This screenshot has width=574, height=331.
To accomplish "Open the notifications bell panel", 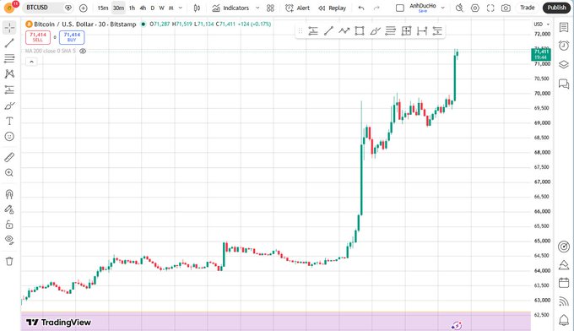I will pyautogui.click(x=564, y=320).
